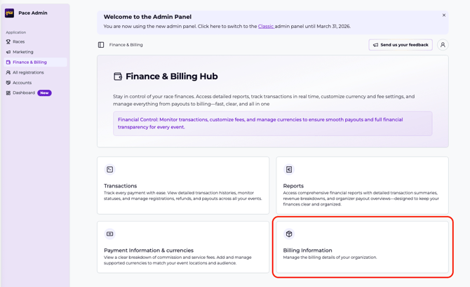Open Dashboard from the sidebar
Image resolution: width=470 pixels, height=287 pixels.
click(x=24, y=93)
